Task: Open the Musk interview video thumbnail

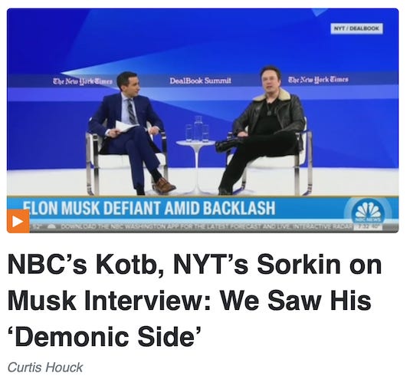Action: tap(202, 120)
